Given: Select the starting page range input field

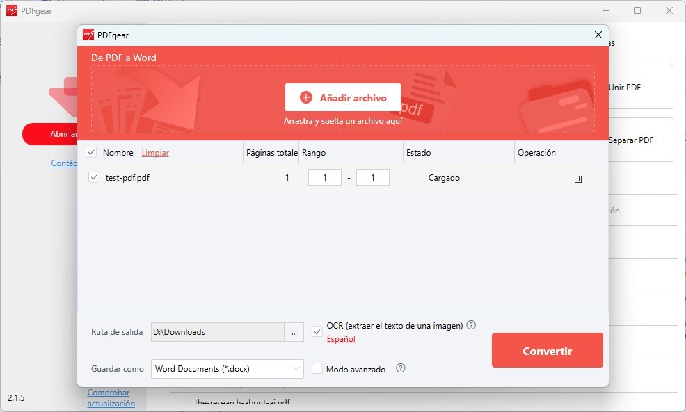Looking at the screenshot, I should (324, 177).
